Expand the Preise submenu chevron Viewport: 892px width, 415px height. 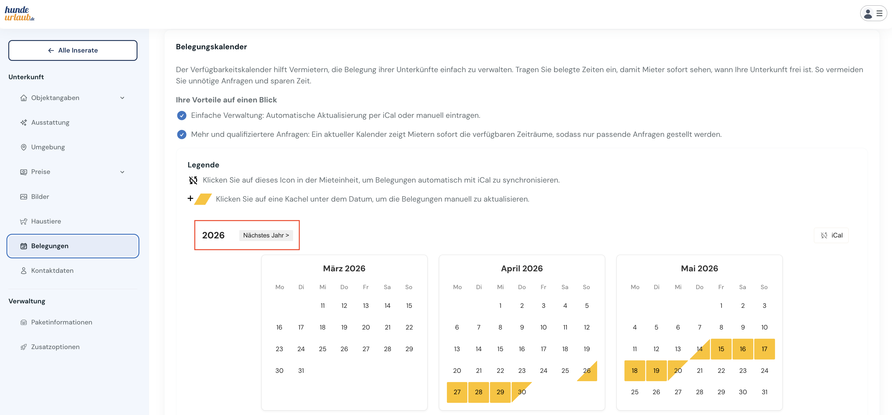pos(122,172)
